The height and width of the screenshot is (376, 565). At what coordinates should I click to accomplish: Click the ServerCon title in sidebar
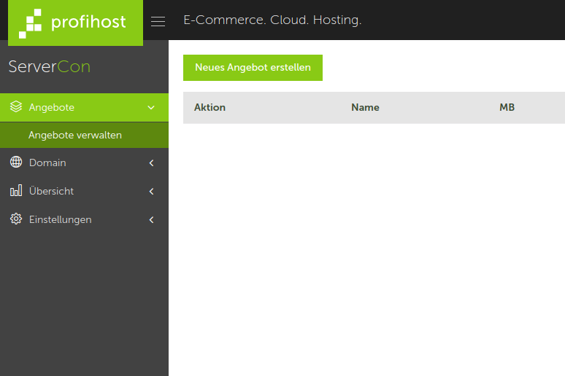[x=50, y=67]
